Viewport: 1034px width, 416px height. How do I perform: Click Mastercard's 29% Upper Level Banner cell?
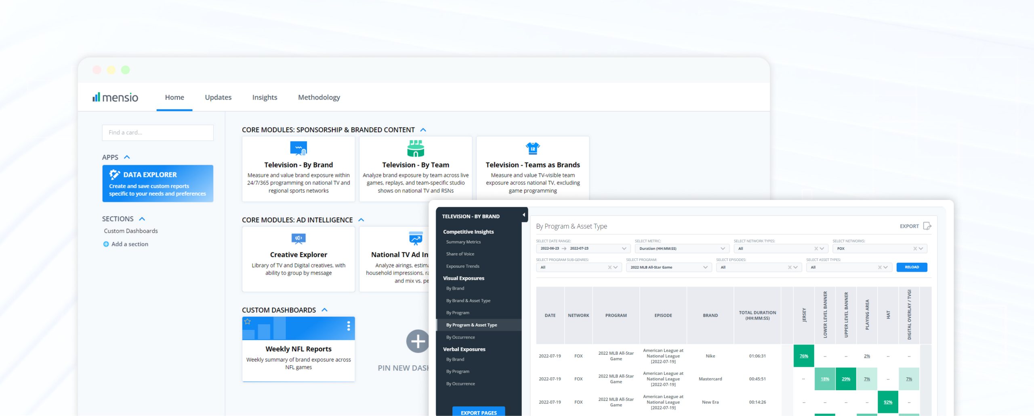pos(846,379)
